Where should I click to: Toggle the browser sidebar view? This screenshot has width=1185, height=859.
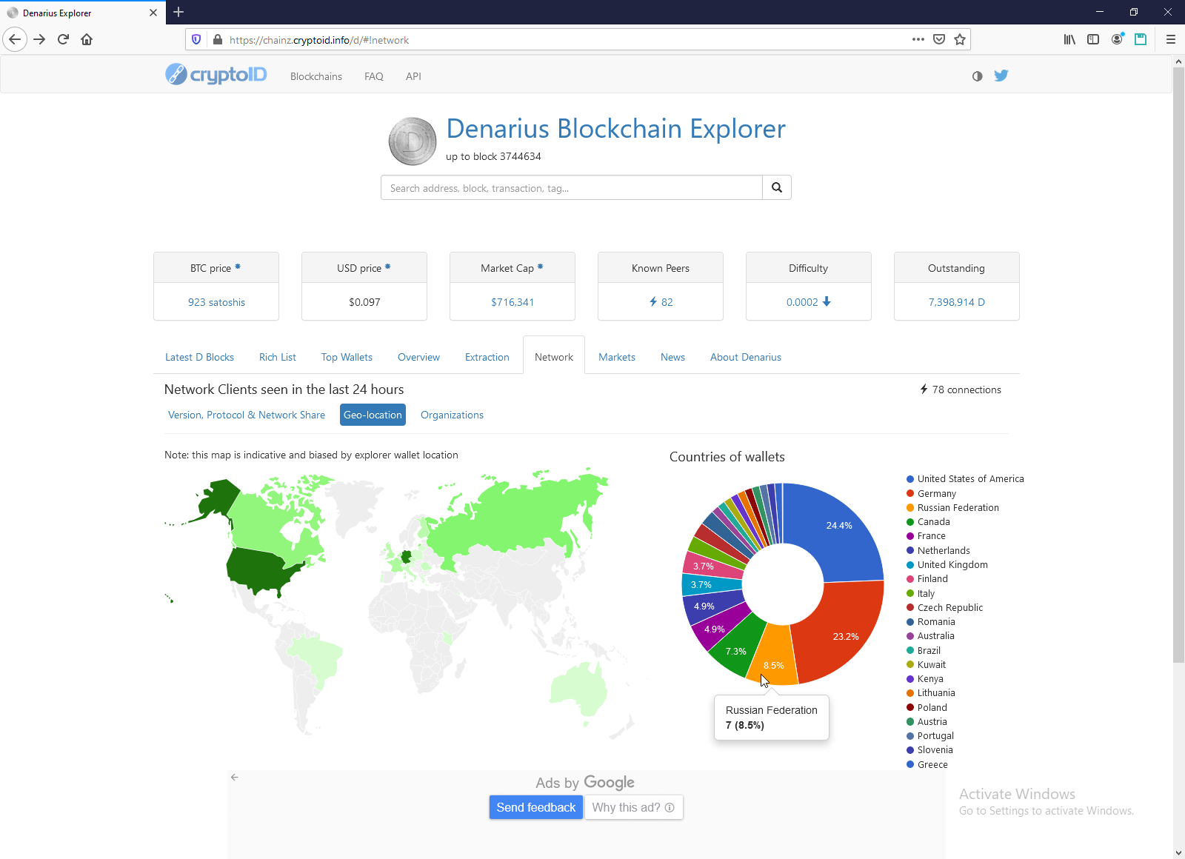click(x=1093, y=40)
